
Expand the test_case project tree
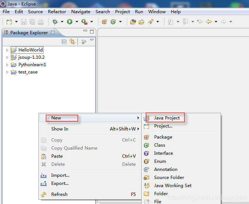[x=7, y=72]
